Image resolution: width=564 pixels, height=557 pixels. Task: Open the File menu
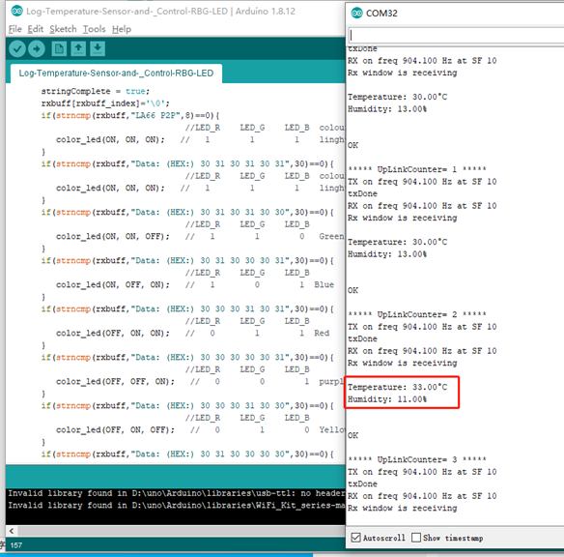coord(15,29)
